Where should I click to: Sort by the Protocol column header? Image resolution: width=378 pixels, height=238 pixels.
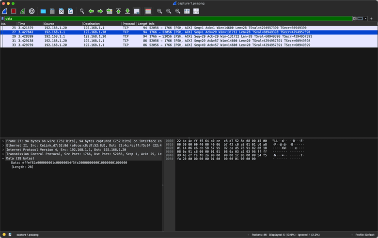pos(129,24)
